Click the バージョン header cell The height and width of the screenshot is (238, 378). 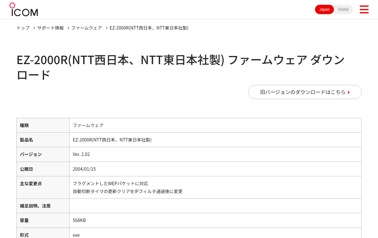point(43,154)
